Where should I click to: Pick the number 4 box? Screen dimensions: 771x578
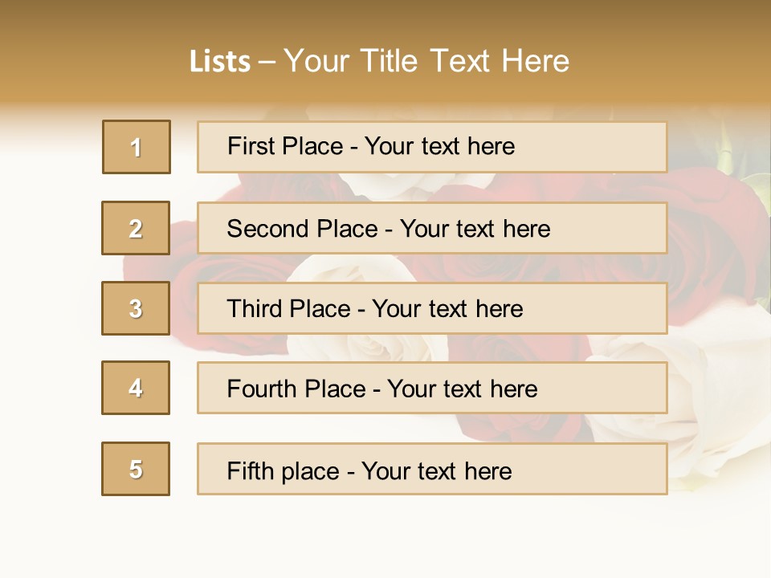click(136, 388)
